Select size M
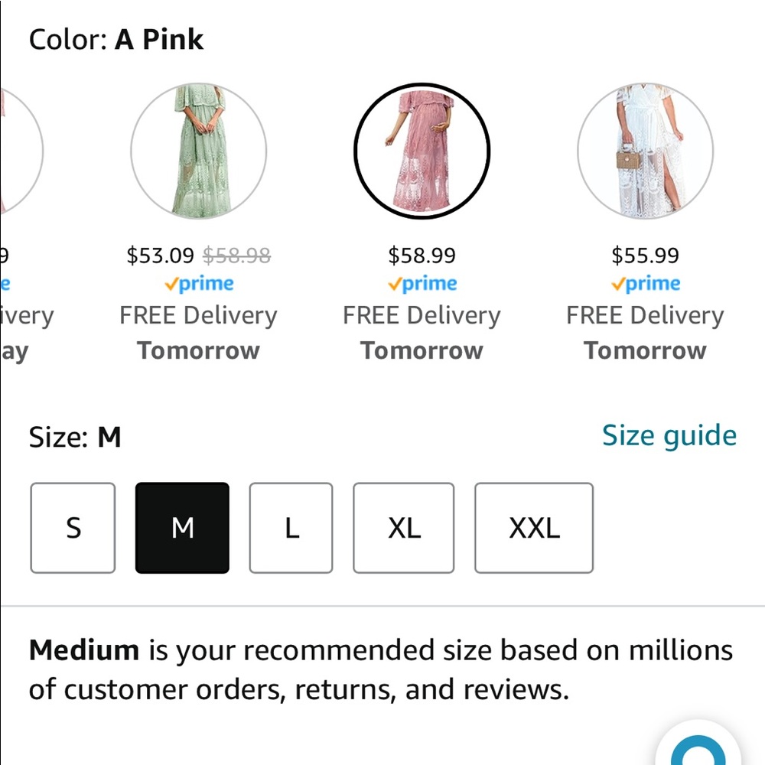Viewport: 765px width, 765px height. [x=181, y=528]
